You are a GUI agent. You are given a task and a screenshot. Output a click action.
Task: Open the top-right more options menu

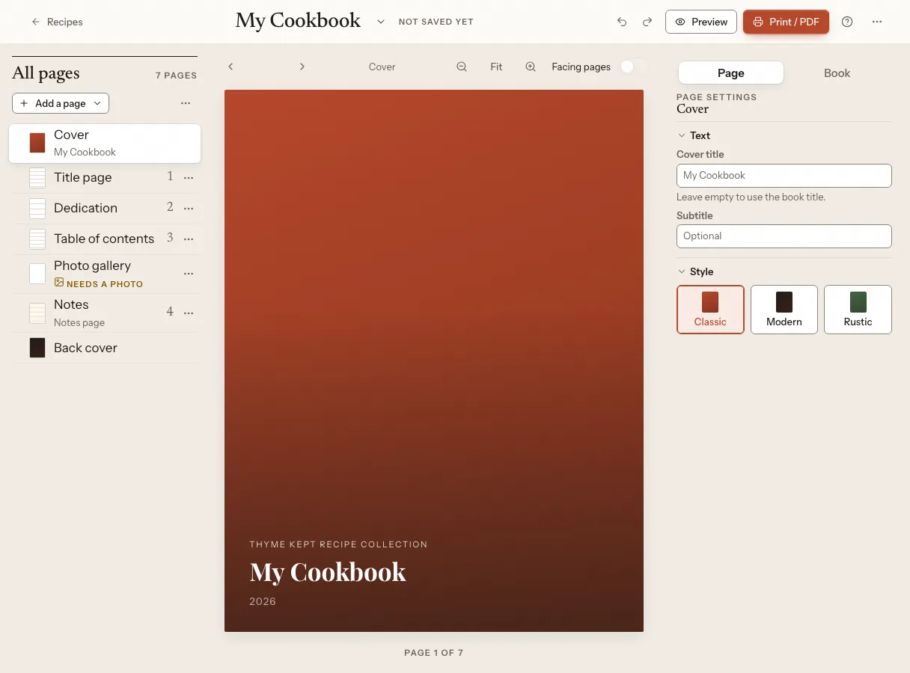click(x=877, y=22)
